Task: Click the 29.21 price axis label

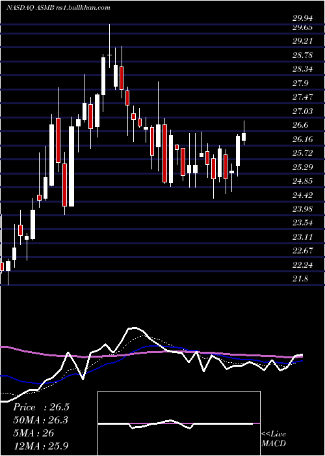Action: (x=303, y=40)
